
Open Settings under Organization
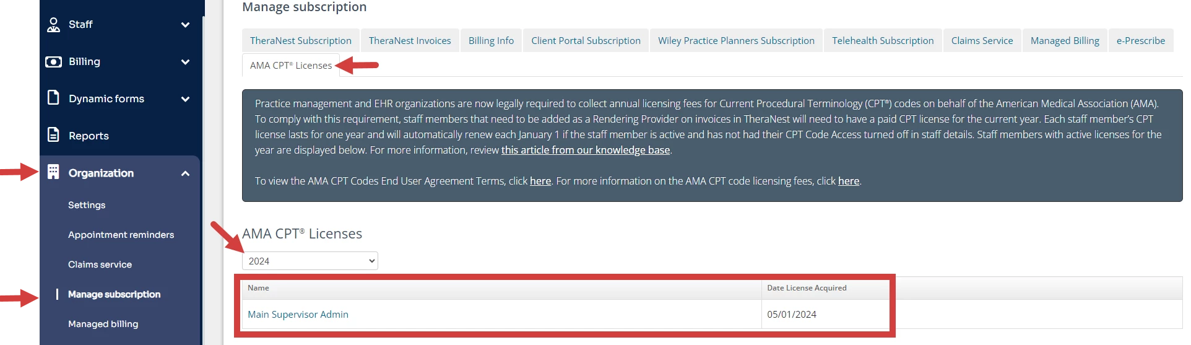[x=87, y=205]
